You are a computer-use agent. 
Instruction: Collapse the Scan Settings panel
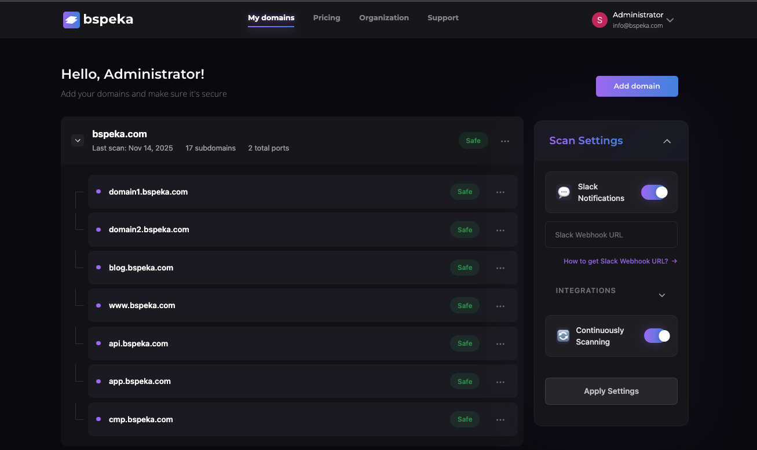point(667,141)
